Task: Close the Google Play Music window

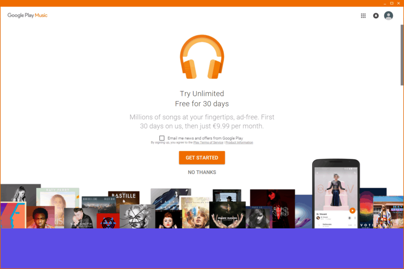Action: tap(399, 4)
